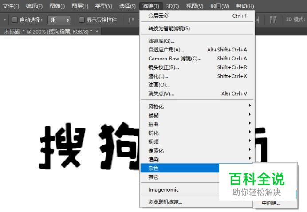Viewport: 307px width, 212px height.
Task: Open the 文件(F) menu
Action: 11,6
